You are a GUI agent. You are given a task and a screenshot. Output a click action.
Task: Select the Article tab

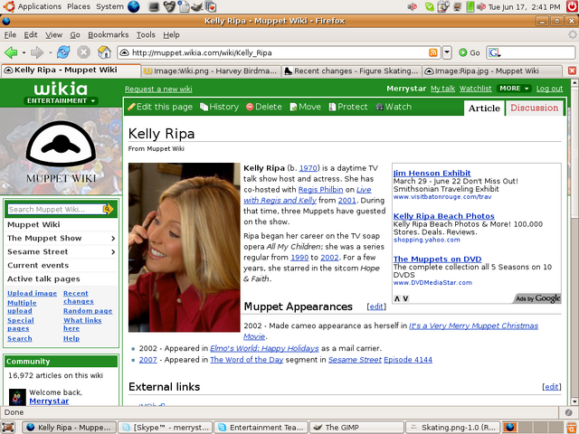click(484, 108)
